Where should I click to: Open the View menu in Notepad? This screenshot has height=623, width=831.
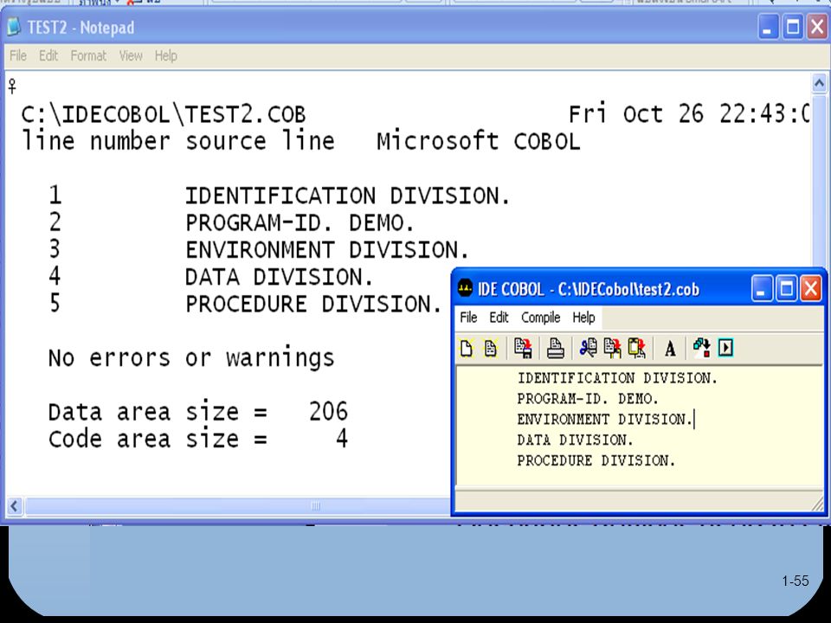(131, 55)
